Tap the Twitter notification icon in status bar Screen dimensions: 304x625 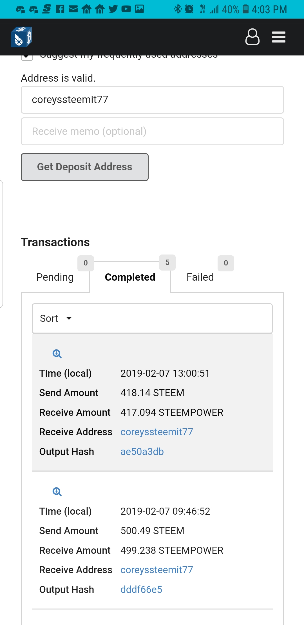[x=113, y=9]
